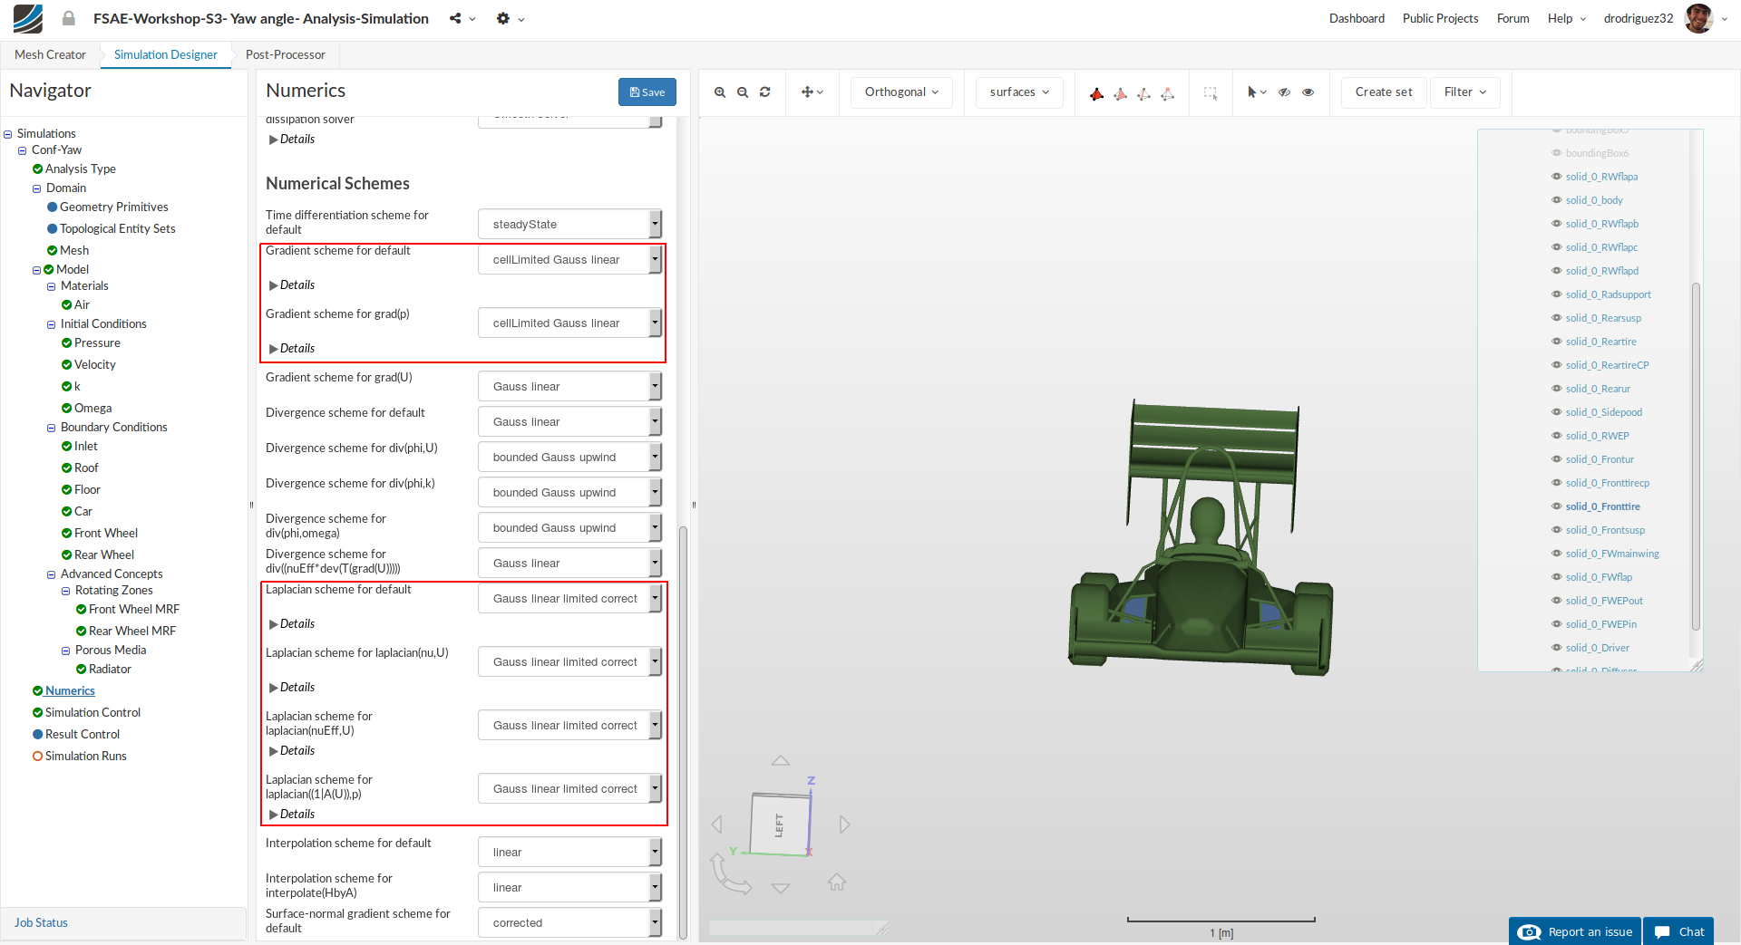Expand Details under Gradient scheme for default
The image size is (1741, 945).
[292, 285]
